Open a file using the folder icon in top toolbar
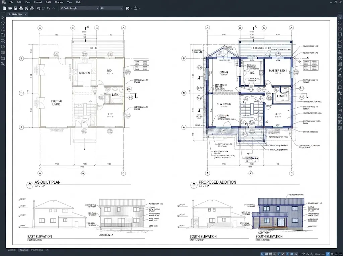343x256 pixels. [x=10, y=8]
